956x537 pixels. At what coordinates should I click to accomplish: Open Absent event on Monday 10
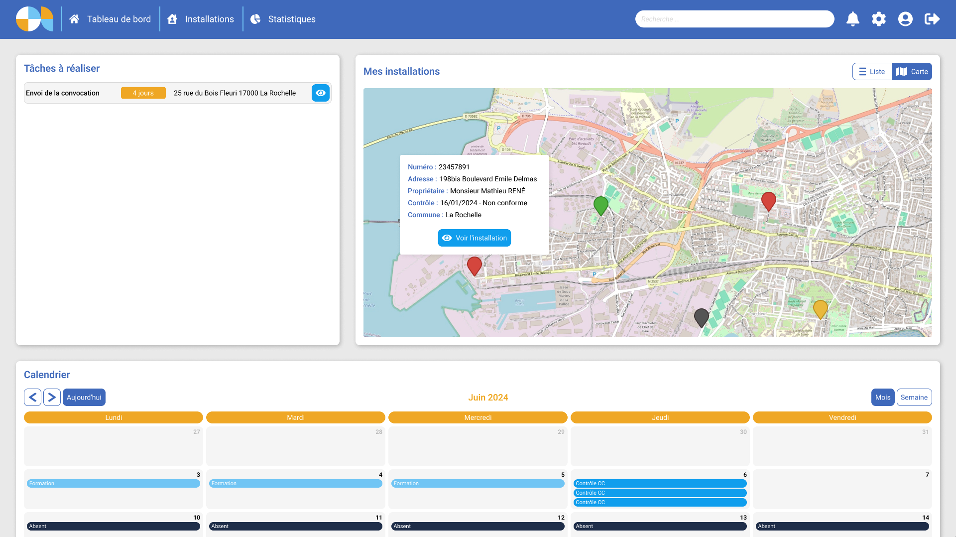114,526
